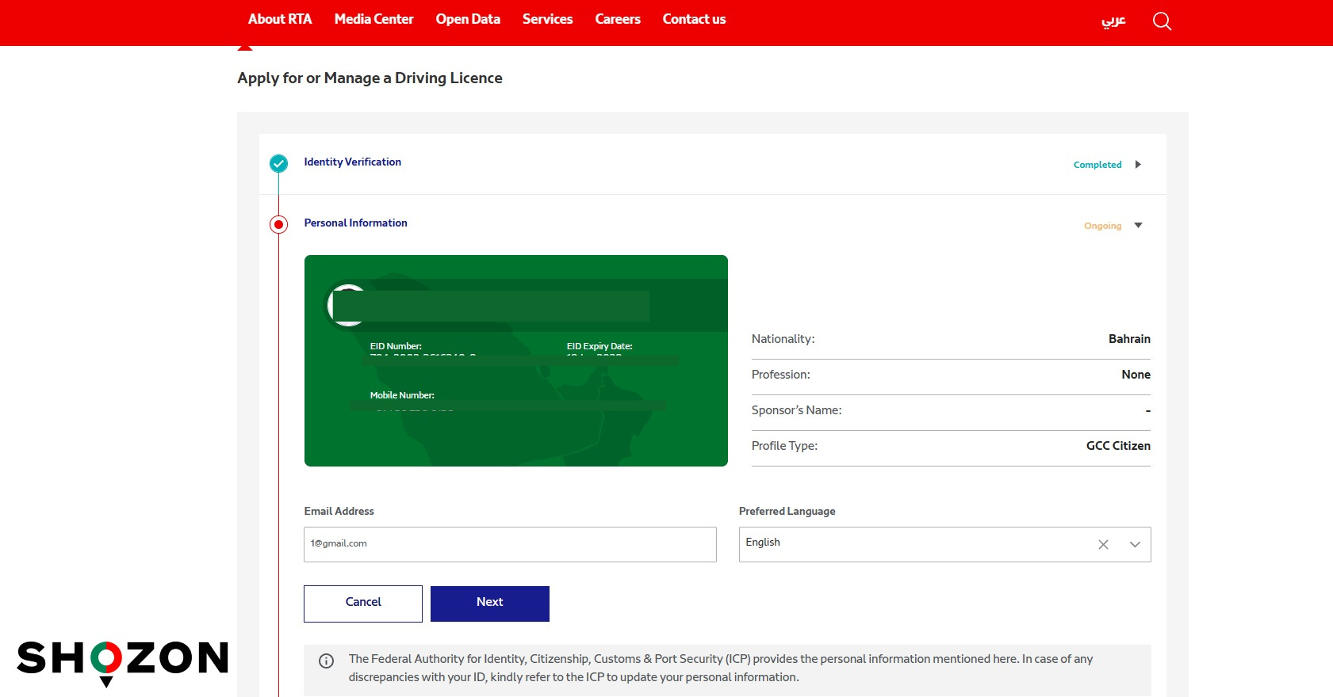Clear the Preferred Language selection with X
This screenshot has width=1333, height=697.
(1103, 545)
